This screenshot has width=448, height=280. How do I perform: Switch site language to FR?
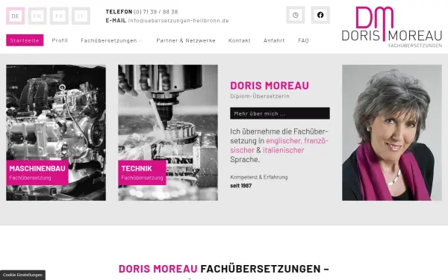[59, 16]
